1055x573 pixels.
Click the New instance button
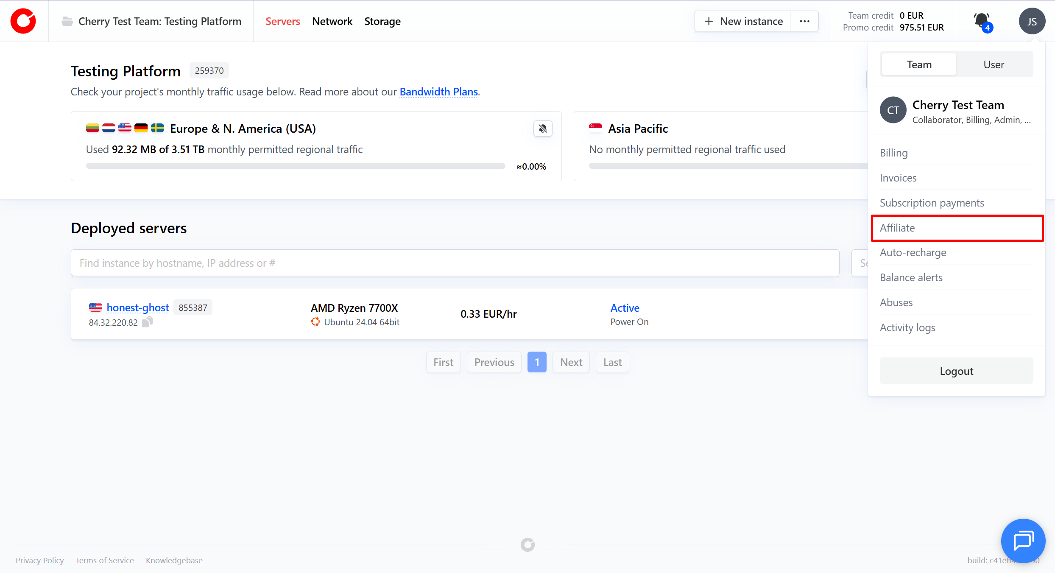(x=743, y=21)
